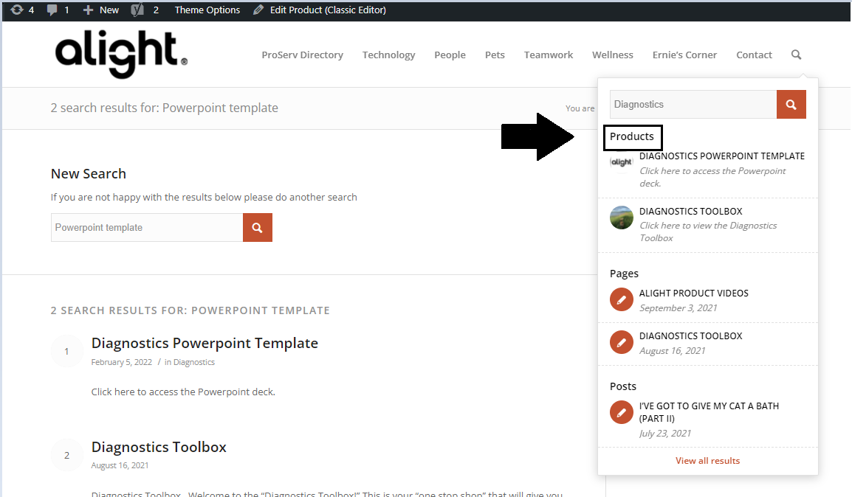
Task: Click 'Click here to access the Powerpoint deck.' excerpt
Action: [x=183, y=392]
